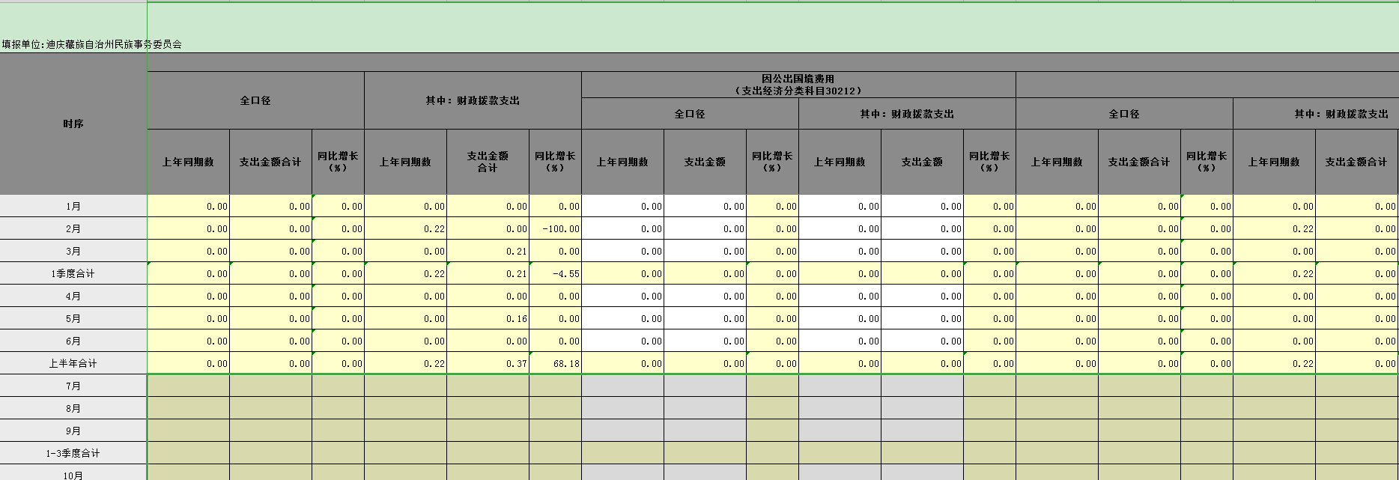This screenshot has width=1399, height=480.
Task: Select the 0.21 cell in 3月 row
Action: [488, 251]
